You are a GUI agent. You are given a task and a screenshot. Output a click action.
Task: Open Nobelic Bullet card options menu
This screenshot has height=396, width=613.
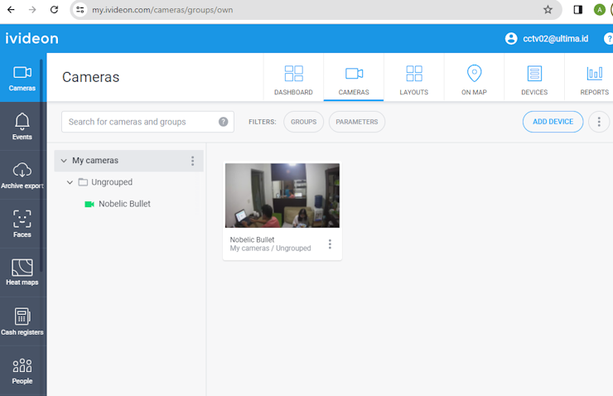[330, 244]
